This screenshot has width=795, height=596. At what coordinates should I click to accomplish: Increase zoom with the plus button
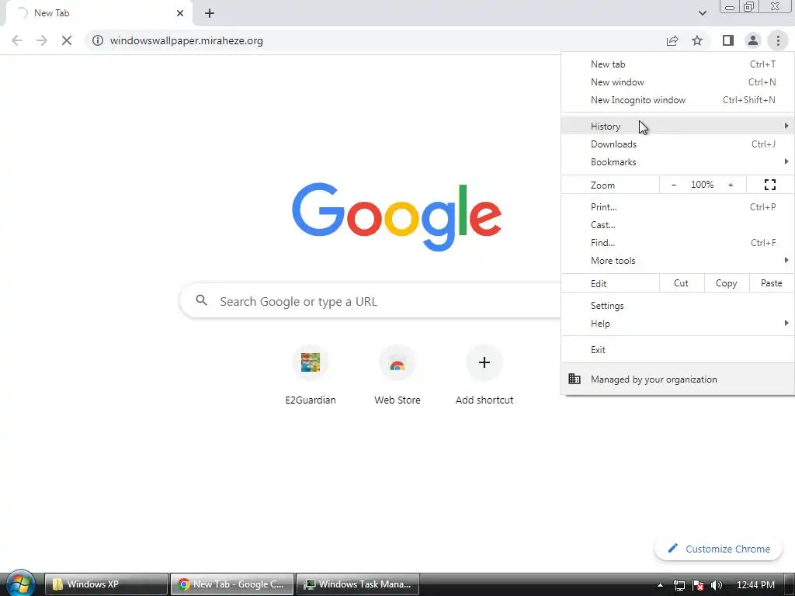pyautogui.click(x=731, y=185)
